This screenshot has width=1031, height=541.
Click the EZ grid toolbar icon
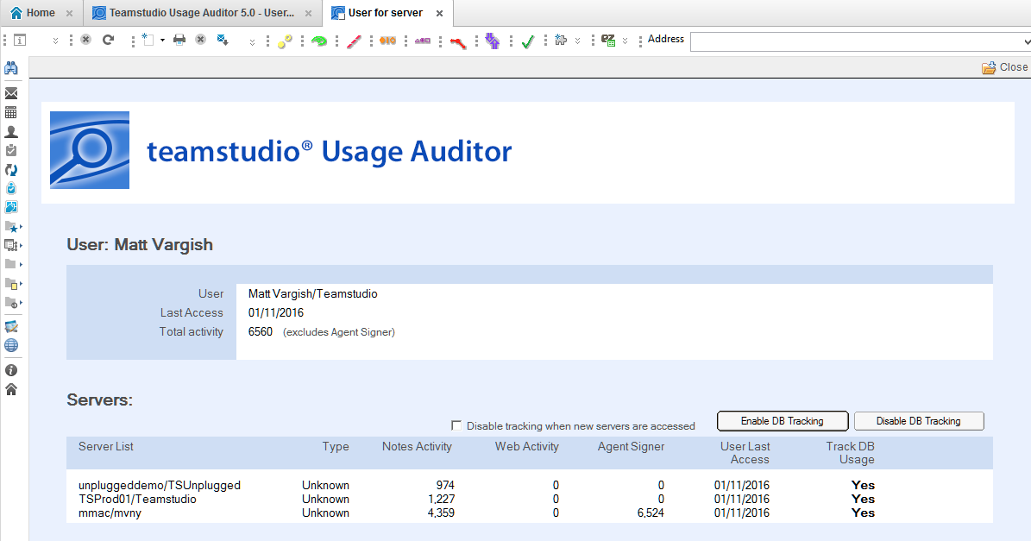point(608,41)
